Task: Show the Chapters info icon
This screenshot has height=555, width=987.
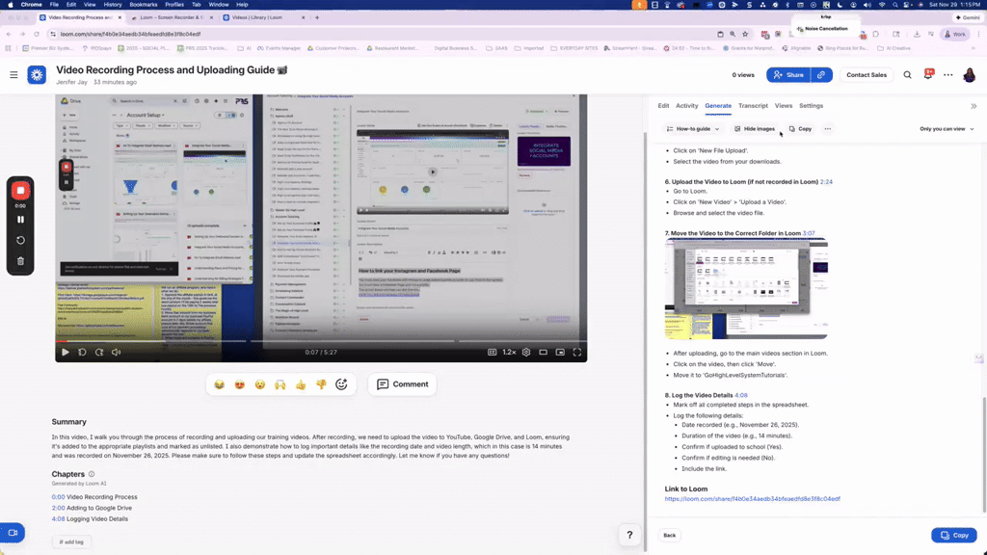Action: [x=92, y=474]
